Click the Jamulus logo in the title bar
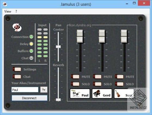The height and width of the screenshot is (115, 152). point(5,4)
